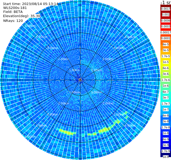Screen dimensions: 171x160
Task: Click the 3e-6 colorbar tick label
Action: [166, 74]
